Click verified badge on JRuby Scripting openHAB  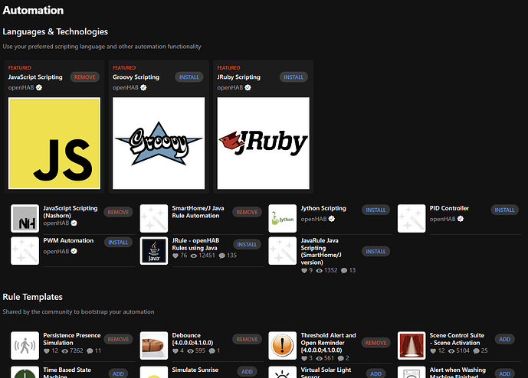click(248, 88)
